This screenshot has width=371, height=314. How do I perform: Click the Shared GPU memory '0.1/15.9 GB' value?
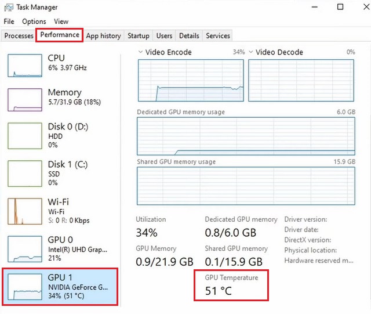tap(234, 262)
